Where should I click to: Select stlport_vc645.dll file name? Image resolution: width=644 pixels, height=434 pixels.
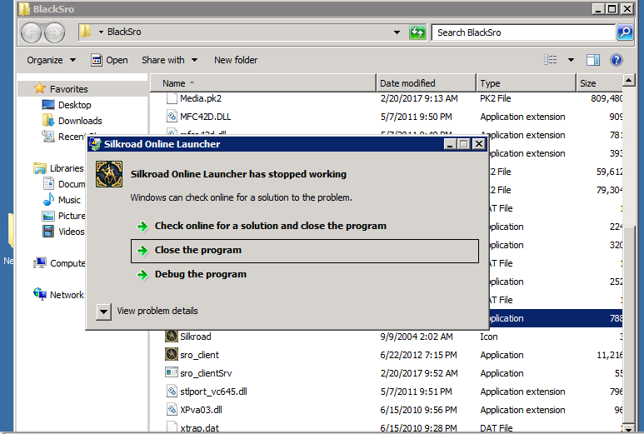213,392
